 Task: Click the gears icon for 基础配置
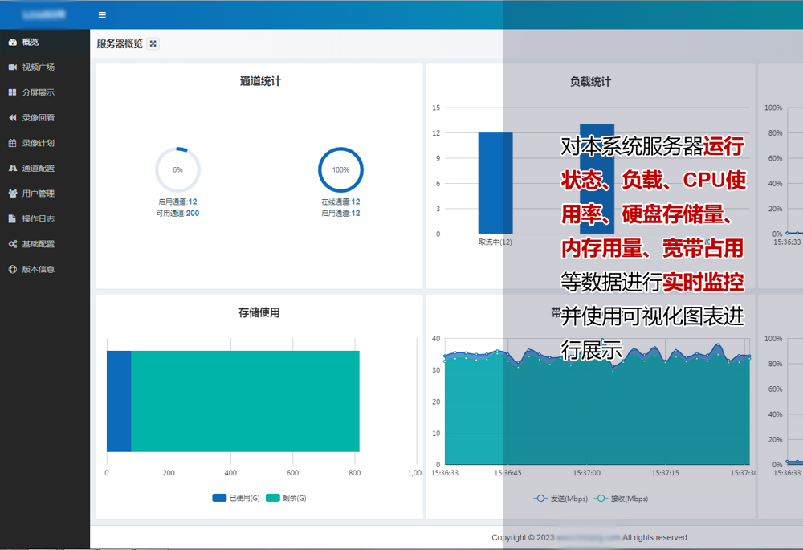coord(13,244)
